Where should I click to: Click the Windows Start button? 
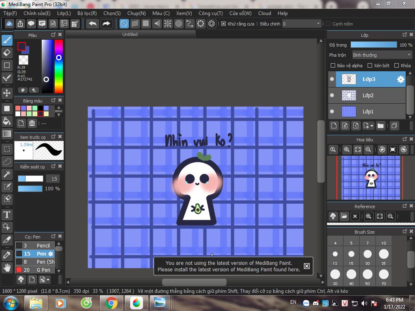(x=10, y=303)
